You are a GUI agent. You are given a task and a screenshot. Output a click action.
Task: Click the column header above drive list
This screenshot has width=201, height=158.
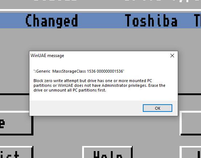[x=100, y=3]
